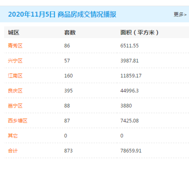Open the 西乡塘区 district link

18,121
